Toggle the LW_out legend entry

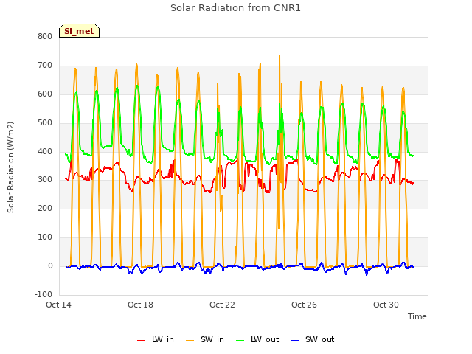pos(257,339)
